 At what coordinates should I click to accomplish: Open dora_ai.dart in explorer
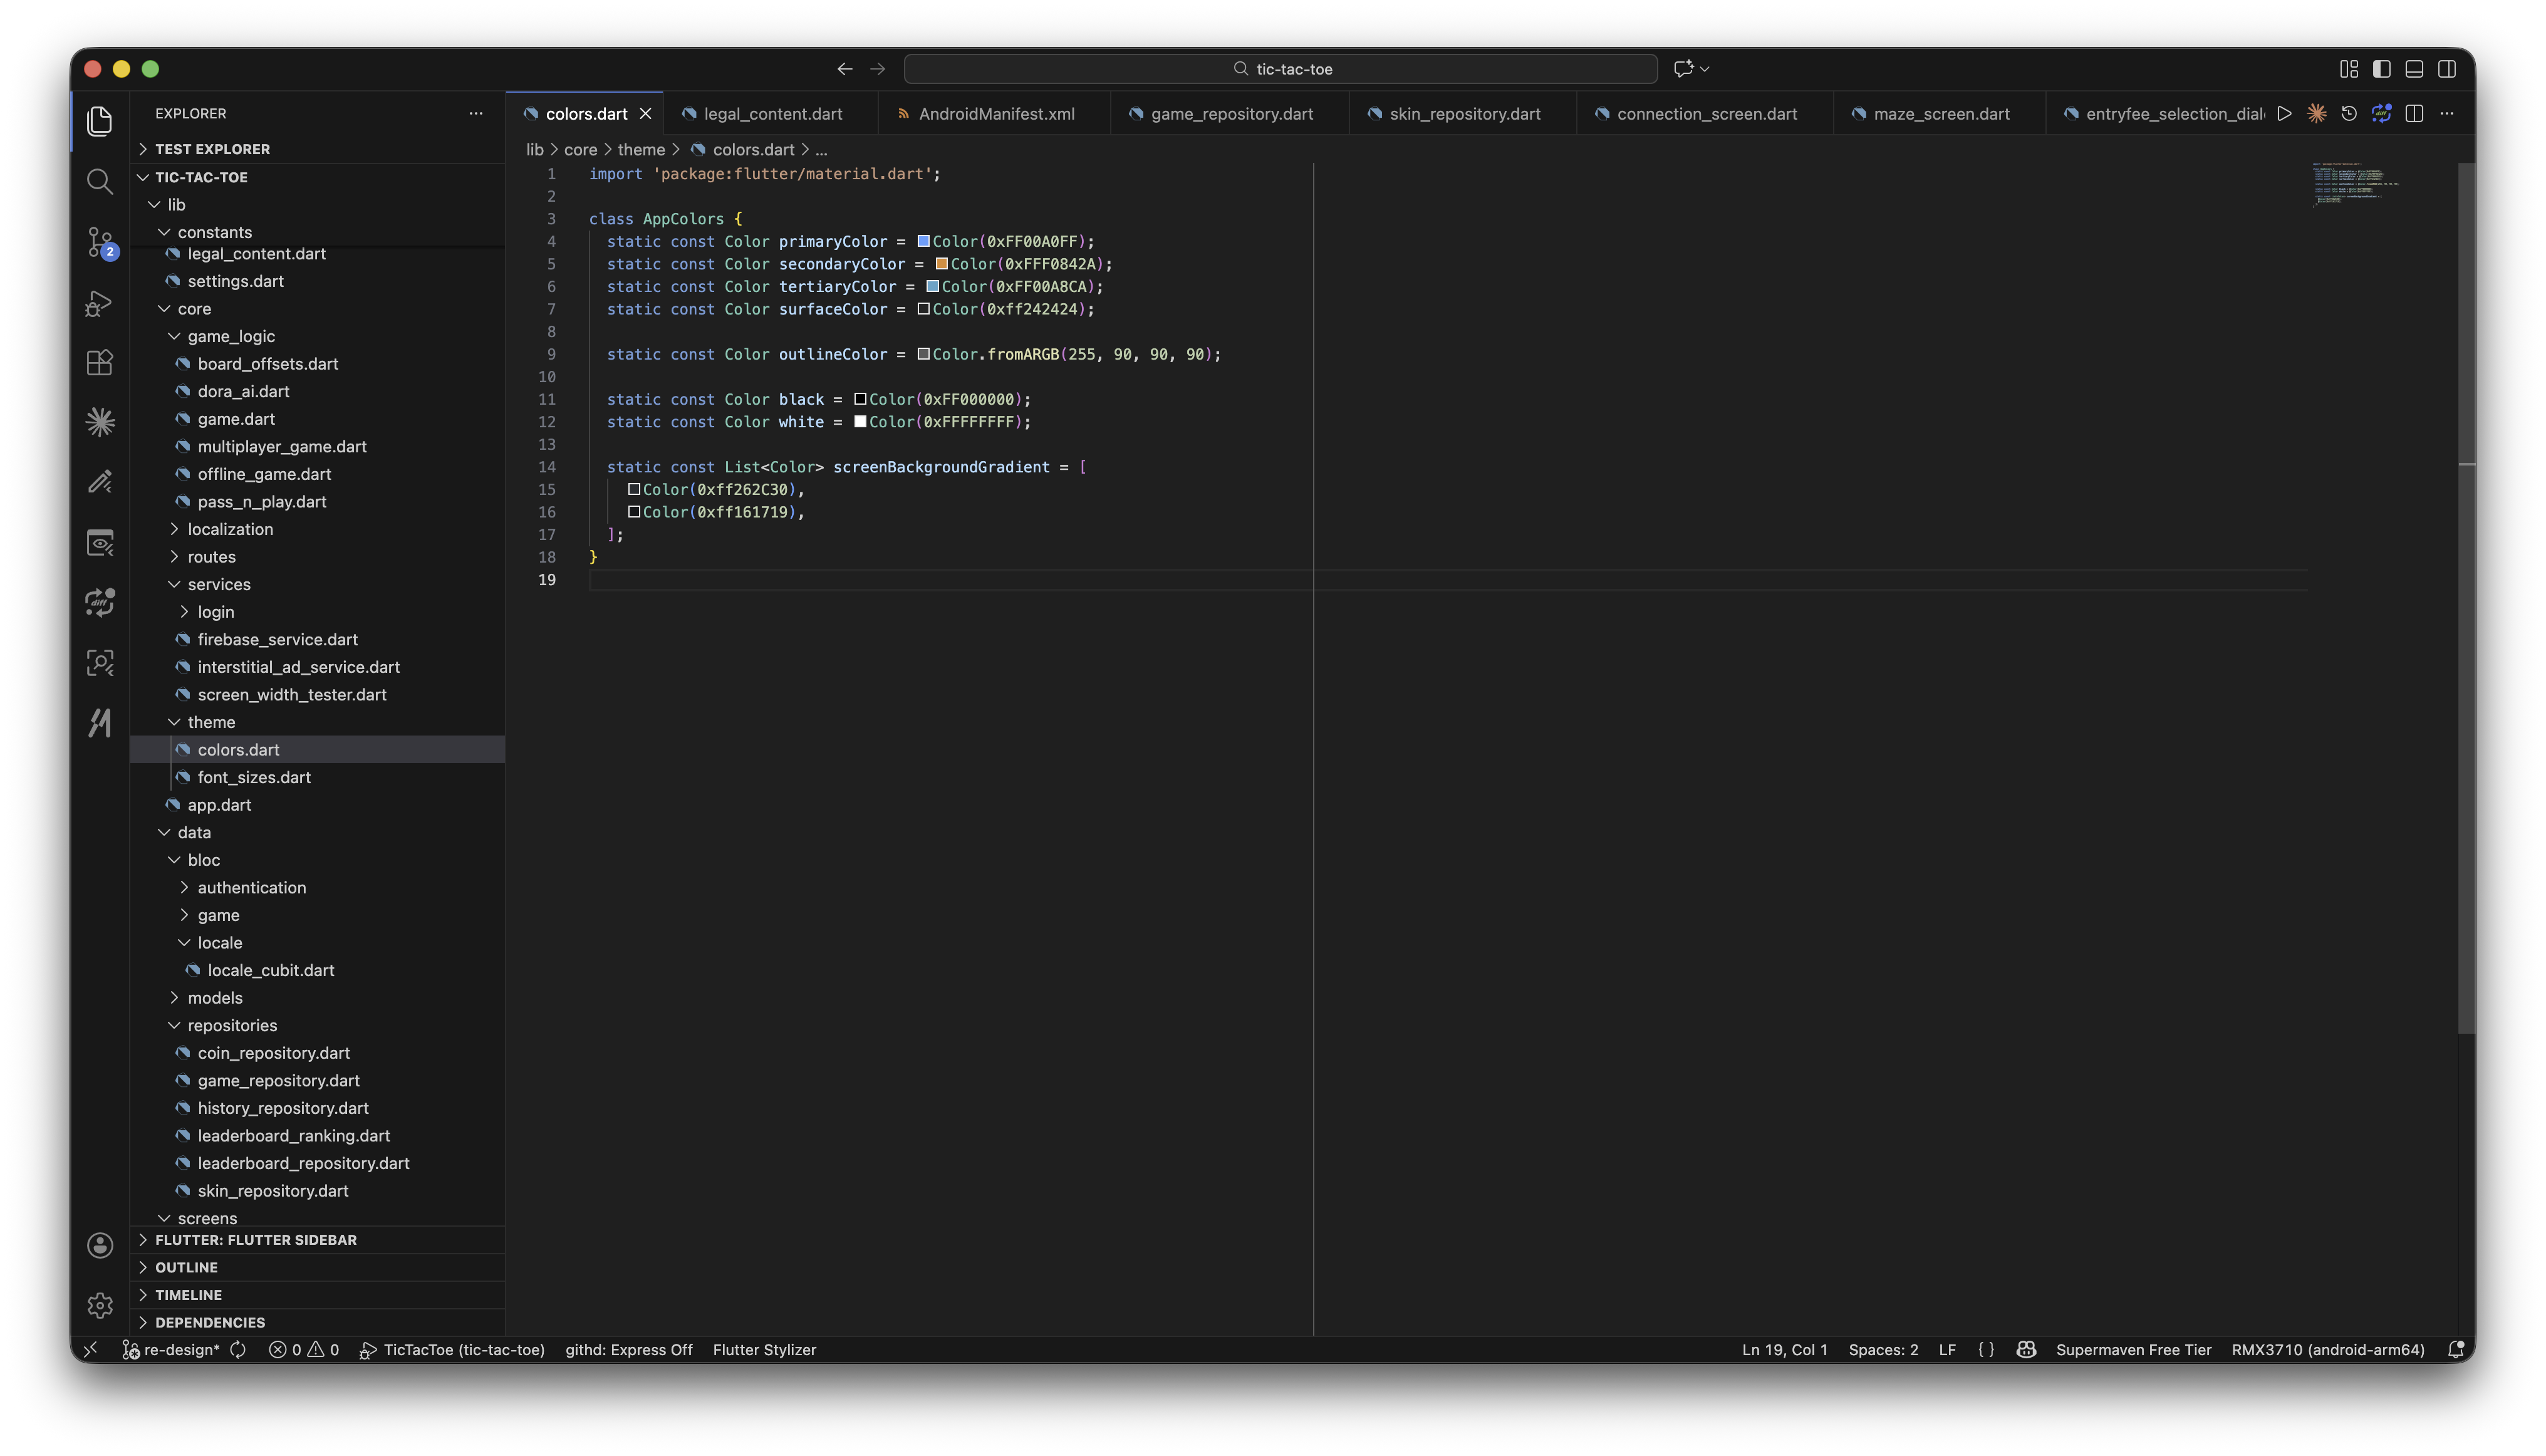pos(317,391)
